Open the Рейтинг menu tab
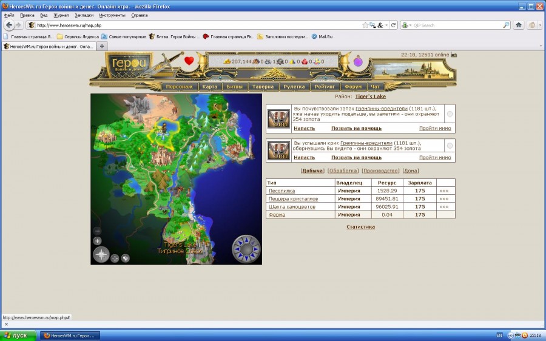The image size is (546, 341). [x=325, y=87]
